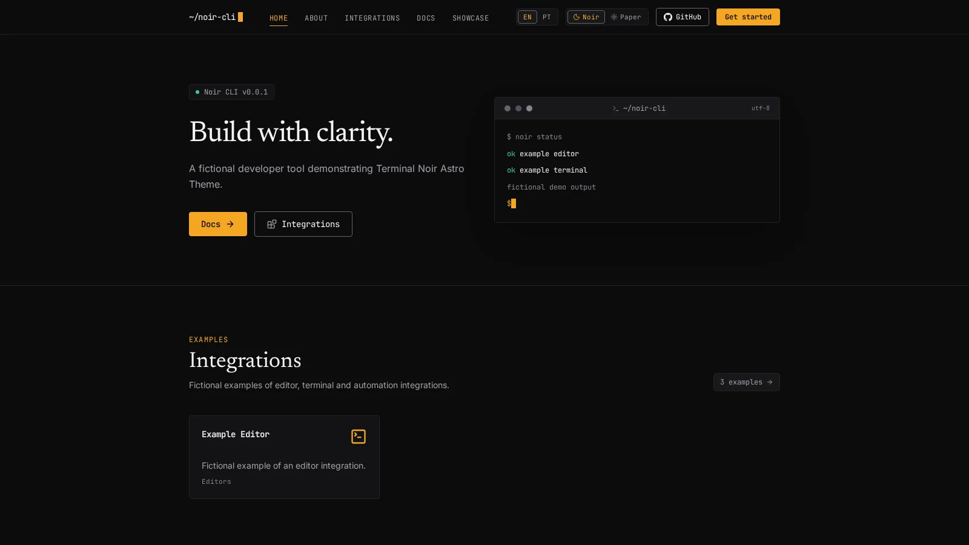Click the grid icon in Integrations button
The width and height of the screenshot is (969, 545).
[272, 224]
